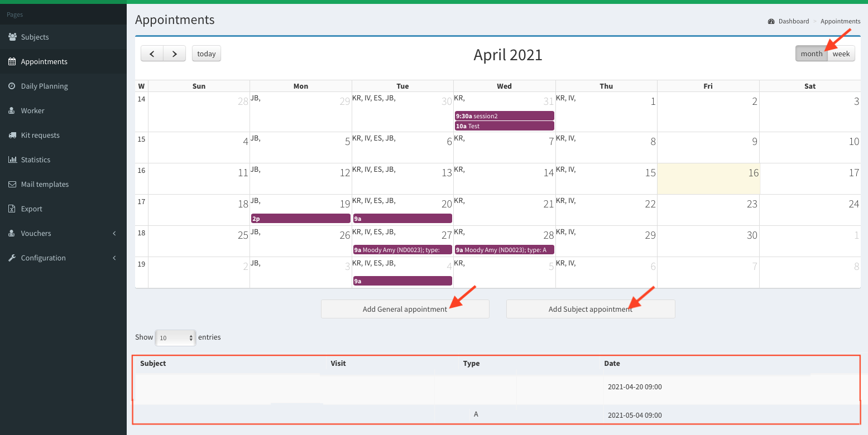Open the Worker page from sidebar
The height and width of the screenshot is (435, 868).
tap(32, 110)
